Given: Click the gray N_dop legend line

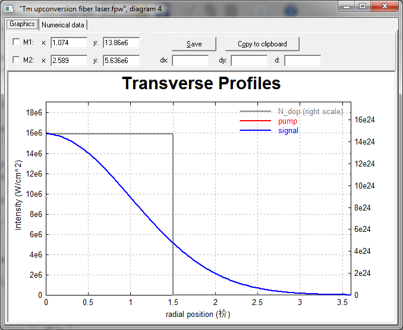Looking at the screenshot, I should (x=255, y=111).
